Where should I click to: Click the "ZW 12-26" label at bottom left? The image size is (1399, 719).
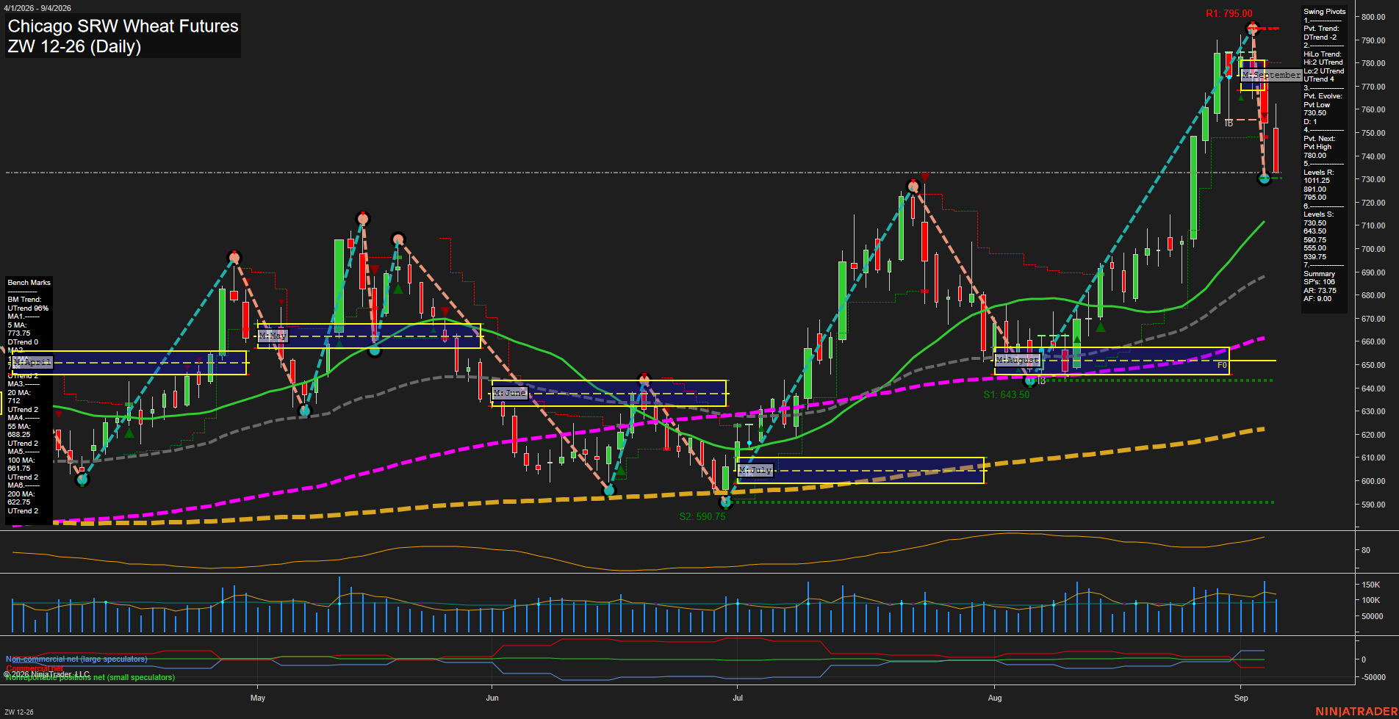pyautogui.click(x=19, y=712)
